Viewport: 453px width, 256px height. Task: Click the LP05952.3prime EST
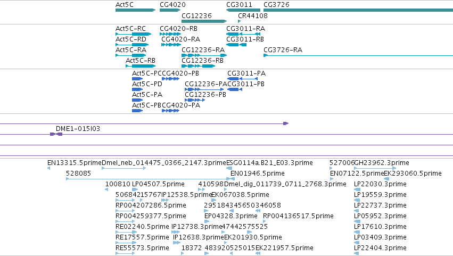(357, 221)
